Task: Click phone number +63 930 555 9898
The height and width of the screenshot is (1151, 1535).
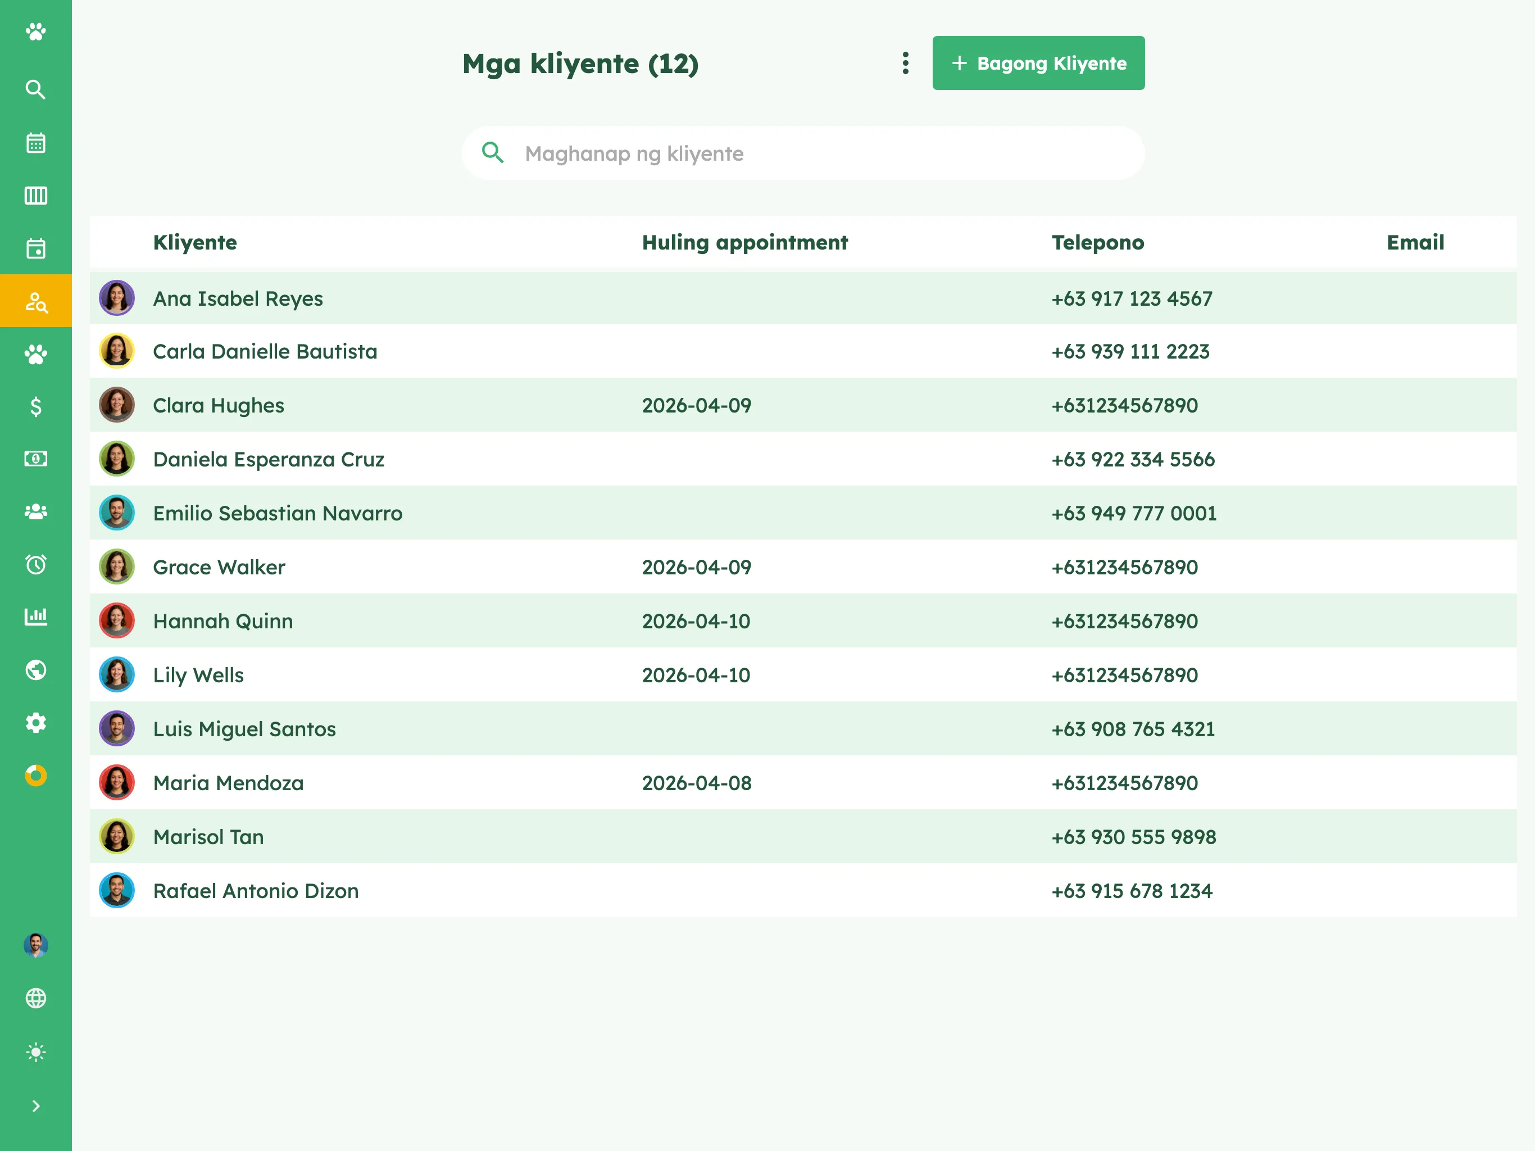Action: [x=1134, y=837]
